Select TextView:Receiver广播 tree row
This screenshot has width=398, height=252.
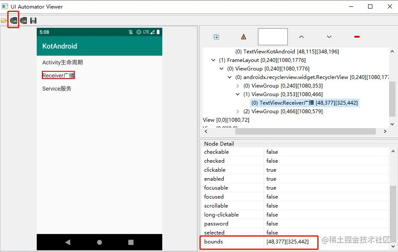pyautogui.click(x=304, y=103)
